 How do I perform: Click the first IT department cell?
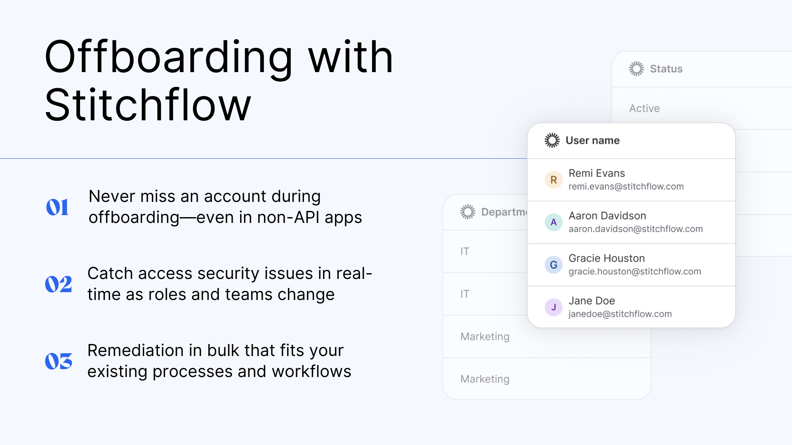click(x=465, y=251)
